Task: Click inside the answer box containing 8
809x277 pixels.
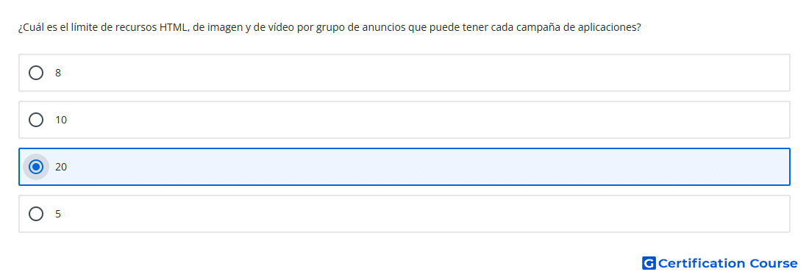Action: (404, 73)
